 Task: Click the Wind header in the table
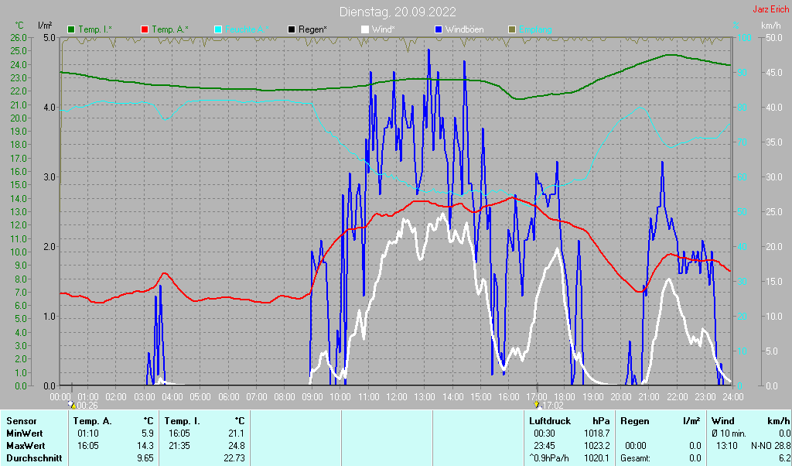[x=723, y=421]
